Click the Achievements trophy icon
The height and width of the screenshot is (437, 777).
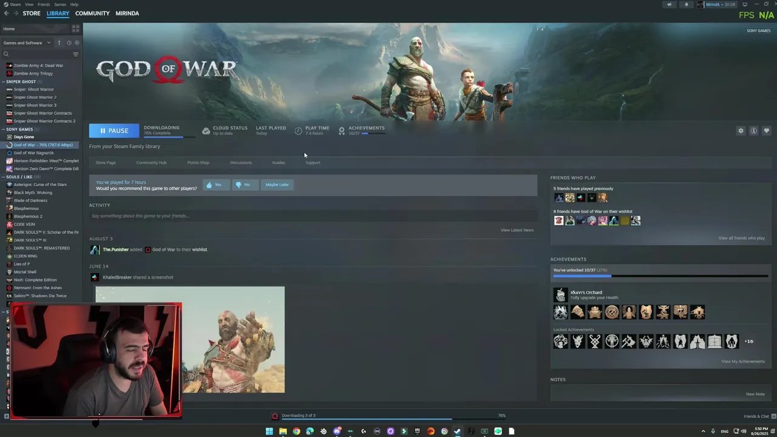(x=341, y=130)
